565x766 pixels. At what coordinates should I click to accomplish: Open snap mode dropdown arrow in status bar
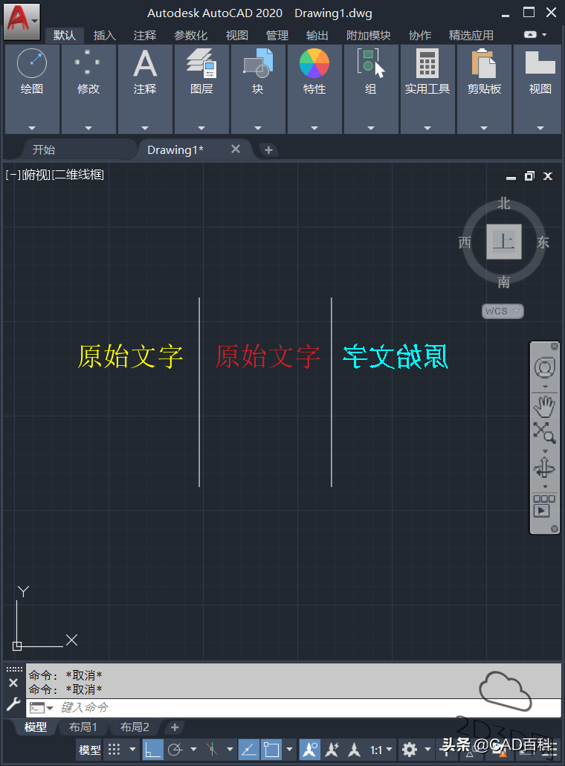coord(132,749)
